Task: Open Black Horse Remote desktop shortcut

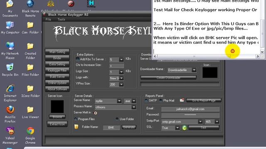Action: 30,8
